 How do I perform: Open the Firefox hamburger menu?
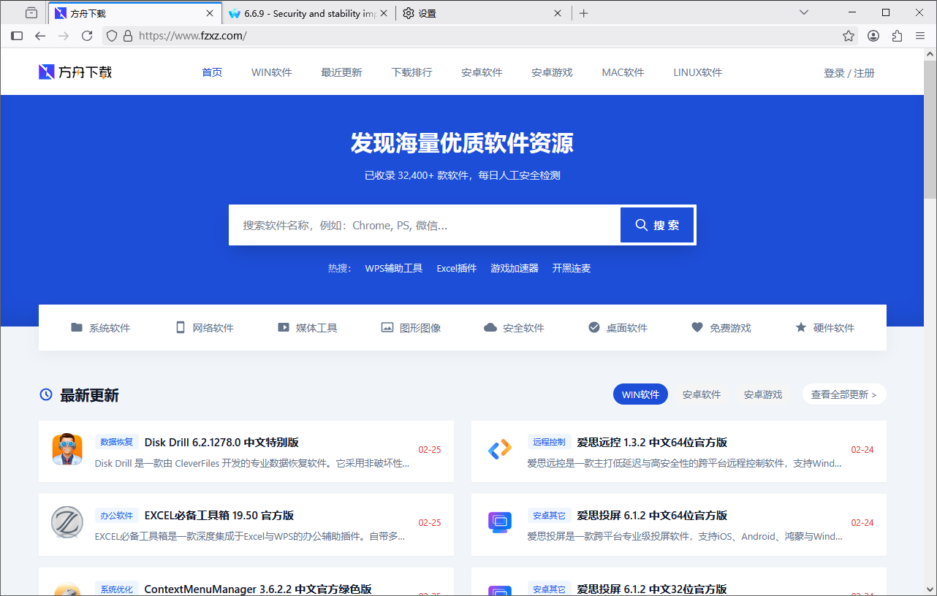[x=920, y=35]
